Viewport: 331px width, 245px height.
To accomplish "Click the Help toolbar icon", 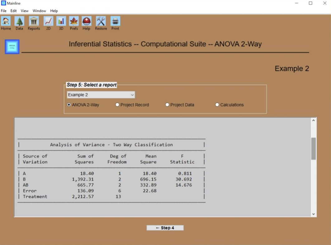I will click(86, 22).
